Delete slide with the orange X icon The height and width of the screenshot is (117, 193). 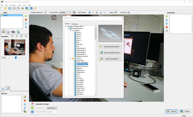pyautogui.click(x=26, y=20)
